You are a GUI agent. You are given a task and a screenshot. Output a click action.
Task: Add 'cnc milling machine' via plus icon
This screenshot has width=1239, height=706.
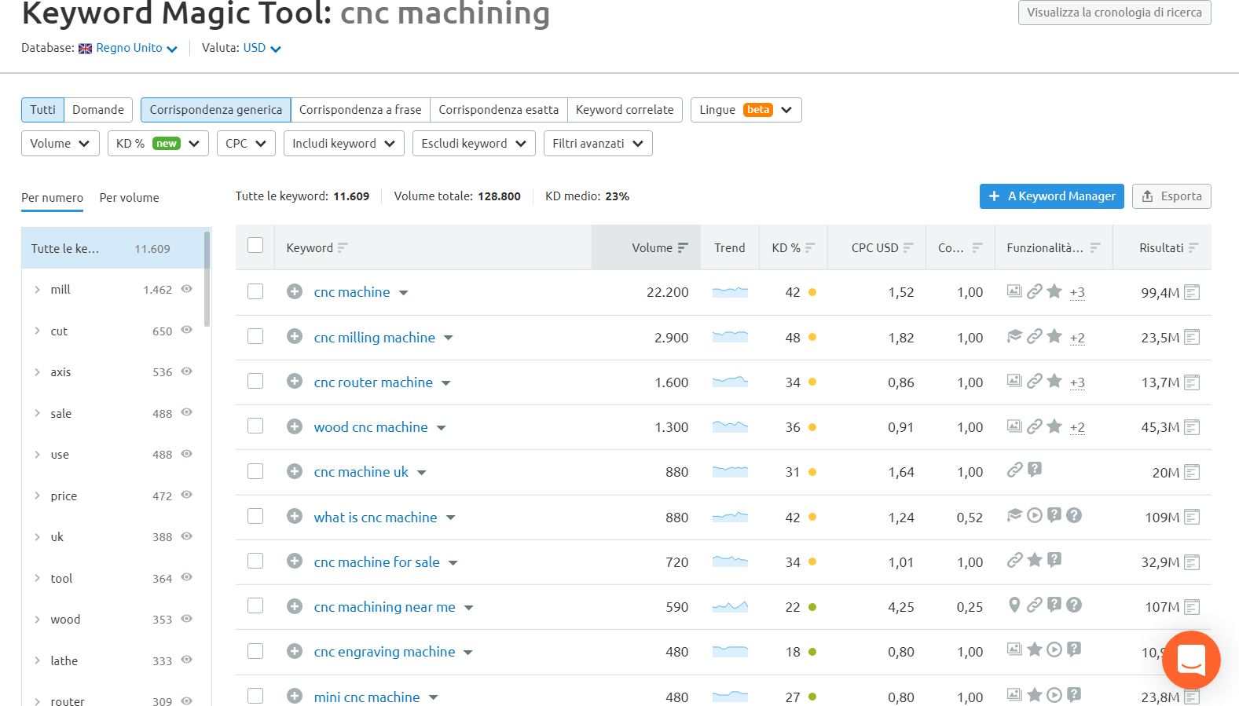pos(295,337)
